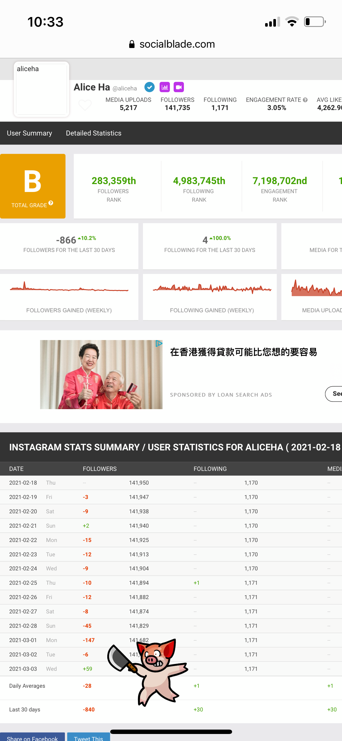
Task: Tap the 7,198,702nd engagement rank
Action: click(x=280, y=181)
